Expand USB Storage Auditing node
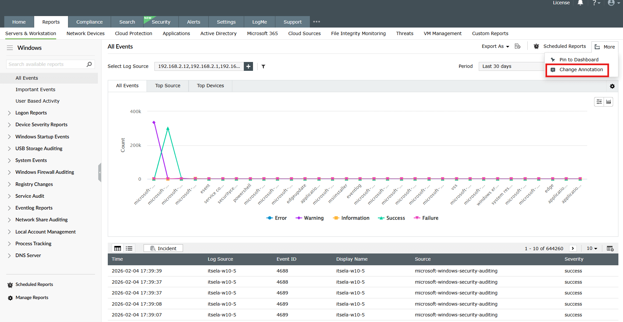This screenshot has height=322, width=623. (x=9, y=149)
